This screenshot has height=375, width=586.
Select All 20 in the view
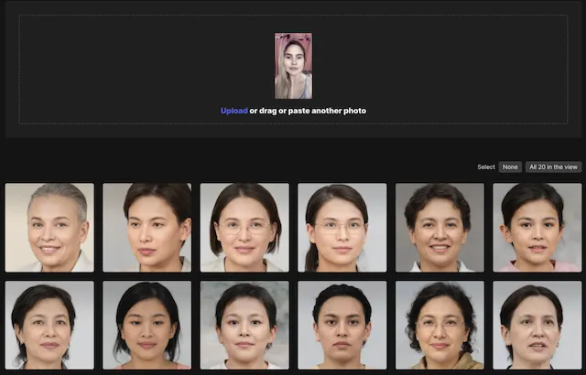pos(553,167)
